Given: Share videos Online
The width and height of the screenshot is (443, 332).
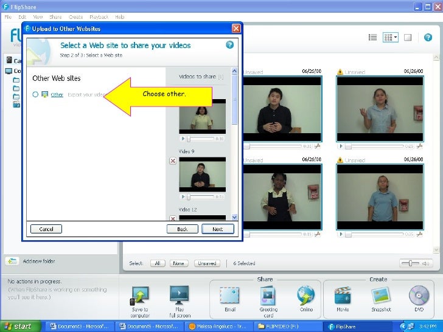Looking at the screenshot, I should [306, 299].
